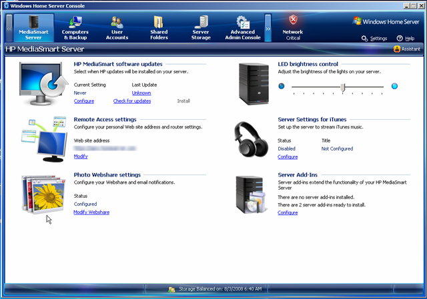This screenshot has height=299, width=427.
Task: Click the LED brightness slider handle
Action: pos(343,87)
